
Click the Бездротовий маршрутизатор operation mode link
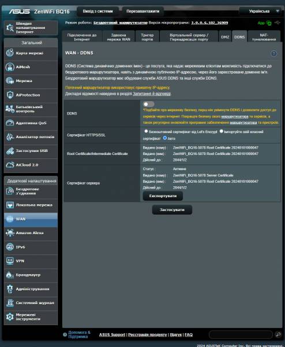pos(121,23)
